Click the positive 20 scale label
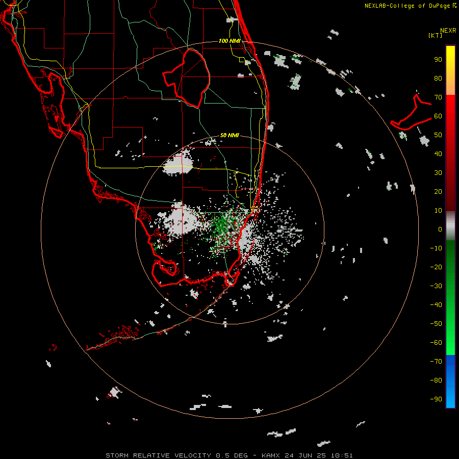Viewport: 459px width, 459px height. tap(438, 192)
